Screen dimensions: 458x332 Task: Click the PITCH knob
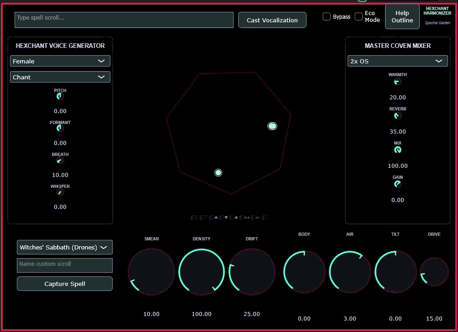click(x=60, y=96)
